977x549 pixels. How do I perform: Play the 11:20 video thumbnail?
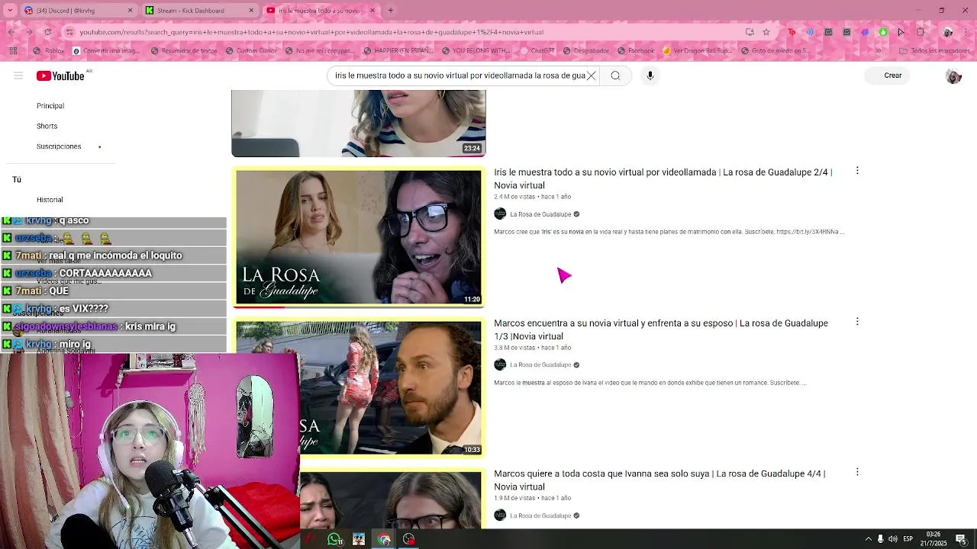pos(359,237)
